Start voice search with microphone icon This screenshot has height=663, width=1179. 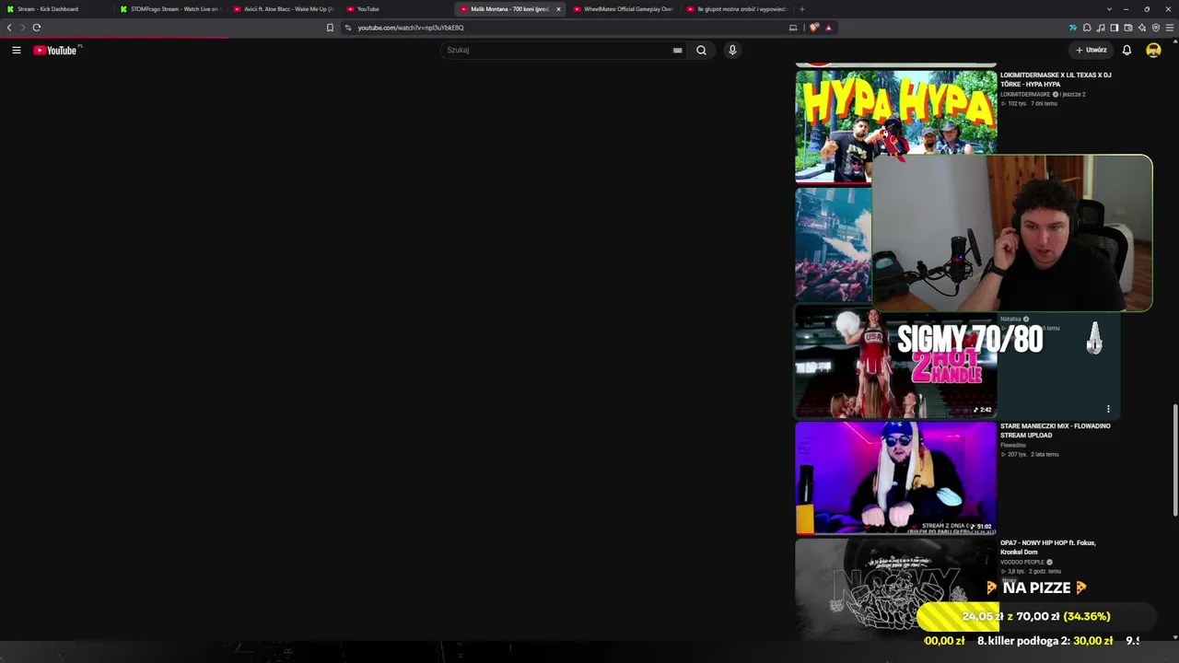732,50
